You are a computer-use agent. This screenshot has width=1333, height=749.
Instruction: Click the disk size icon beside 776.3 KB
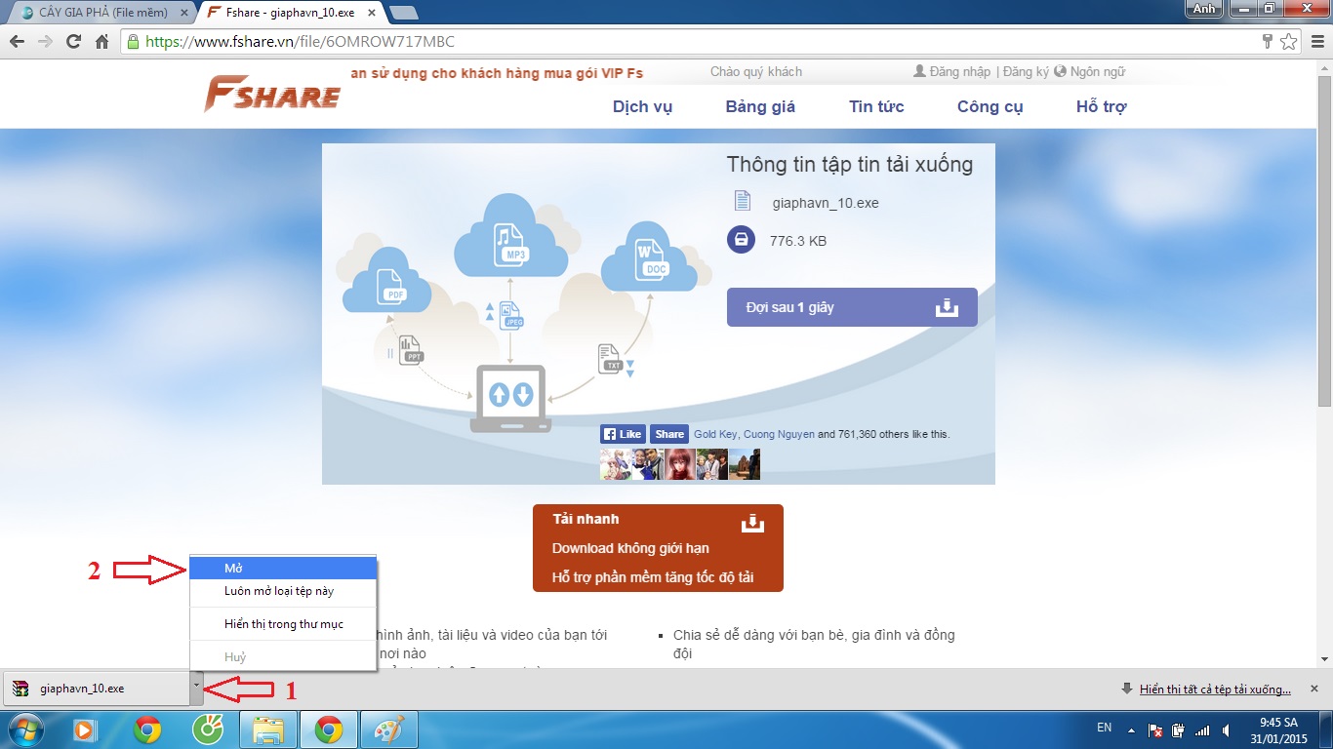click(741, 240)
